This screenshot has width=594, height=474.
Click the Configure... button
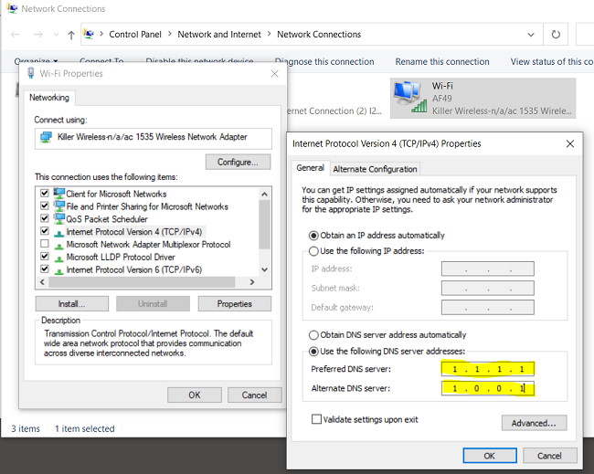click(x=238, y=162)
